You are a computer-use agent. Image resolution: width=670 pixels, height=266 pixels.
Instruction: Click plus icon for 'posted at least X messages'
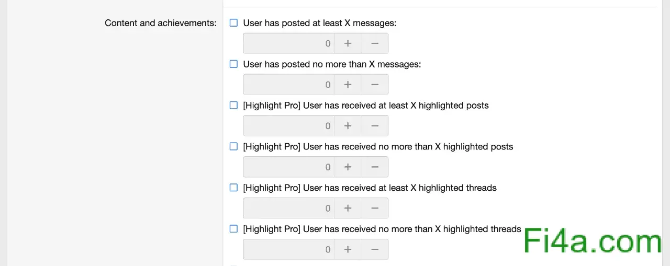(x=348, y=43)
